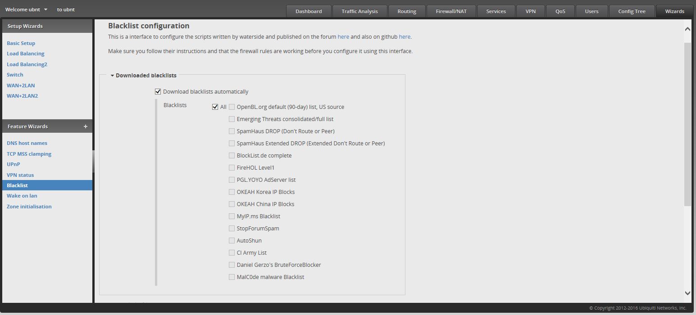
Task: Open the Wake on lan wizard
Action: click(x=22, y=196)
